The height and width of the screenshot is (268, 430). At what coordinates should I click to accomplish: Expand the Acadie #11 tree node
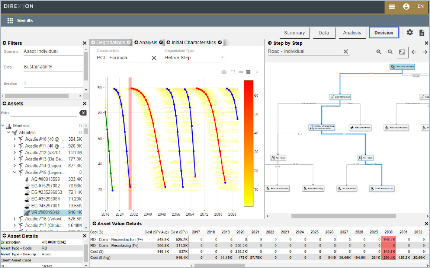pyautogui.click(x=14, y=146)
